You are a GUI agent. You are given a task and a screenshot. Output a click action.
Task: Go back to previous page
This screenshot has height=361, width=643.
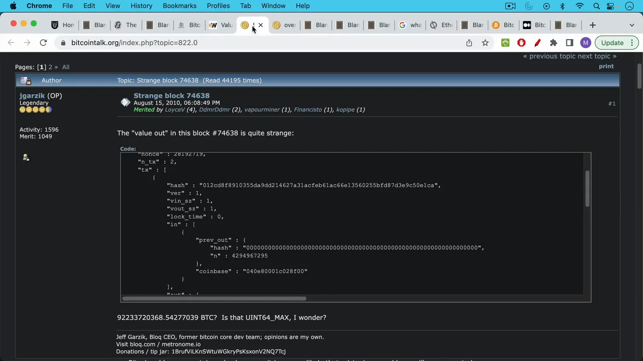coord(11,43)
